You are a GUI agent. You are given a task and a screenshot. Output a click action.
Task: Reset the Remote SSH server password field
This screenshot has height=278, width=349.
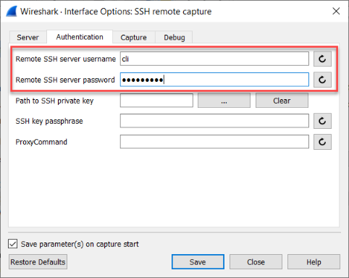(x=322, y=80)
